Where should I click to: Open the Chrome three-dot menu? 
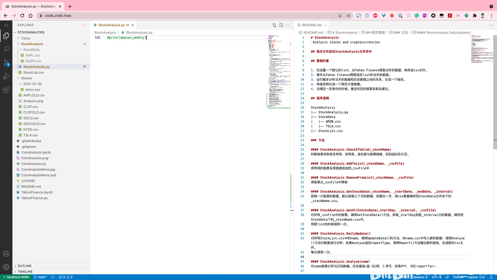tap(491, 15)
